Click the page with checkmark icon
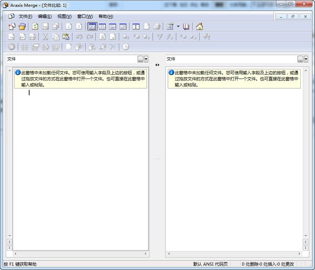The image size is (315, 270). (x=113, y=37)
